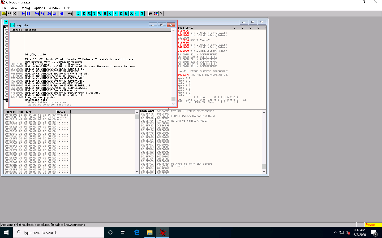
Task: Trace into using the toolbar icon
Action: coord(49,13)
